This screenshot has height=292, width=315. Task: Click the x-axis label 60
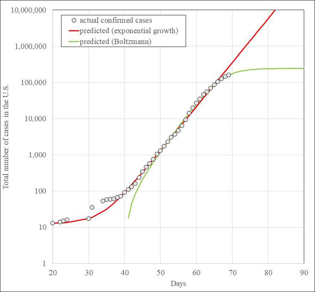[196, 273]
